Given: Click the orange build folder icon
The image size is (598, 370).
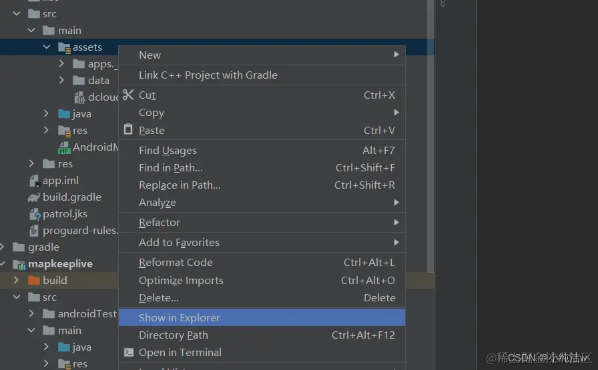Looking at the screenshot, I should coord(34,281).
